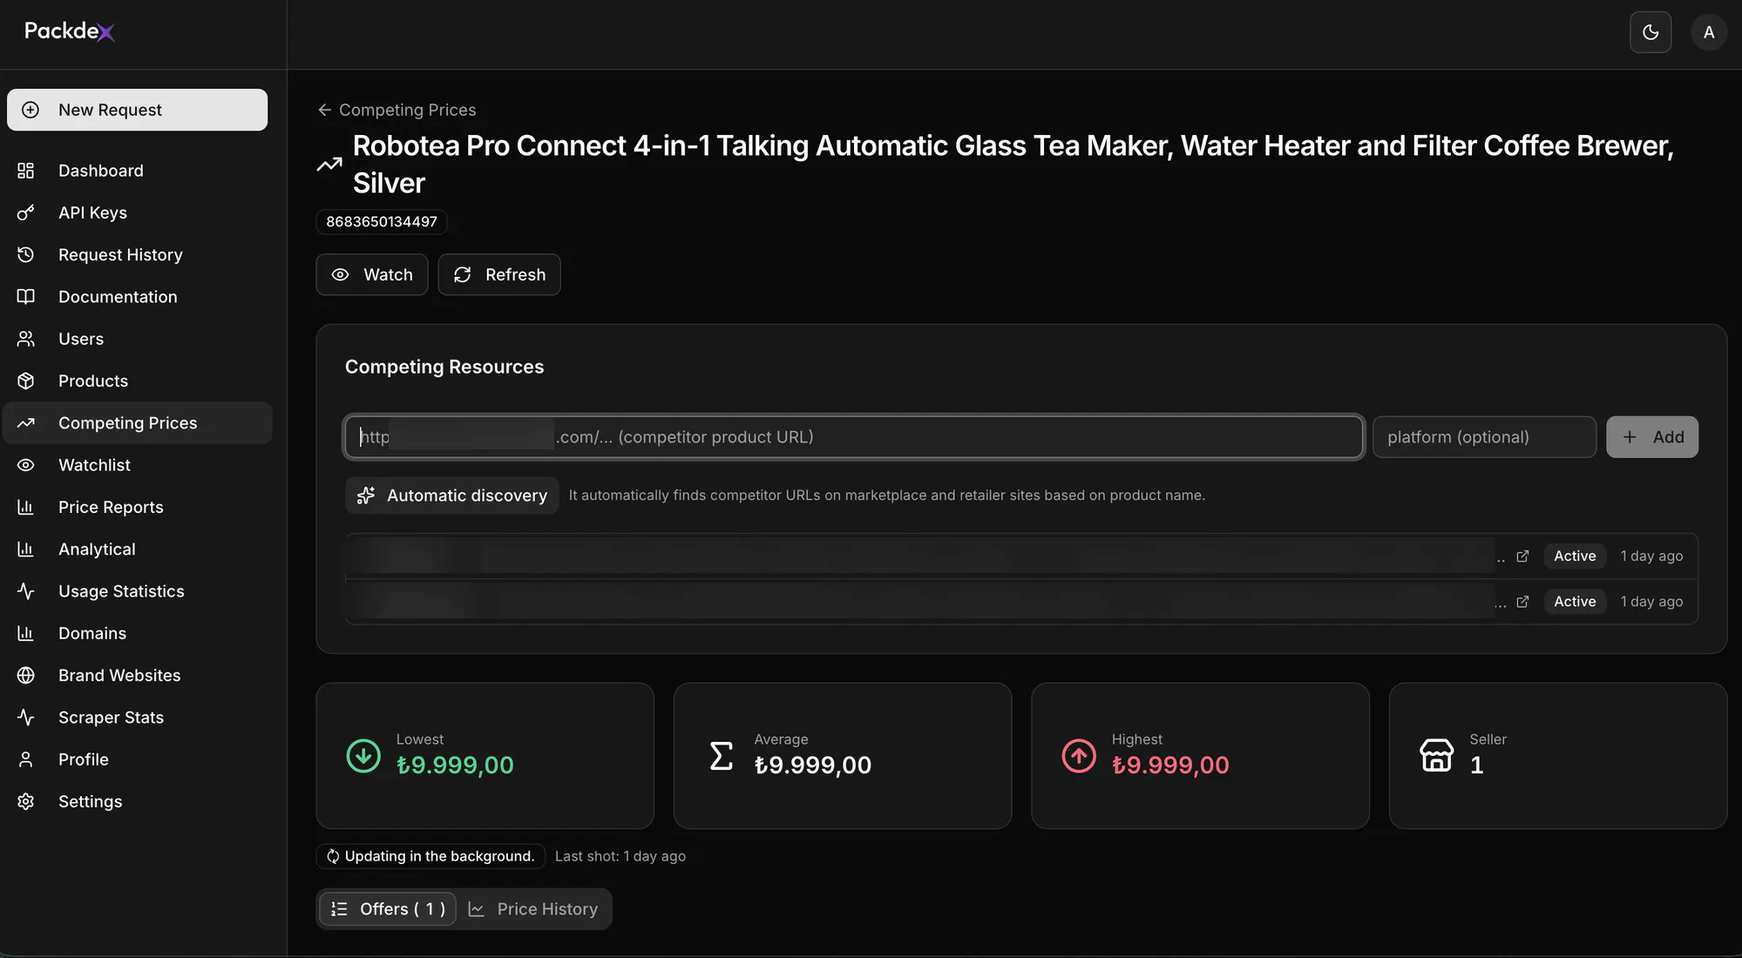The height and width of the screenshot is (958, 1742).
Task: Focus the competitor product URL field
Action: pyautogui.click(x=854, y=437)
